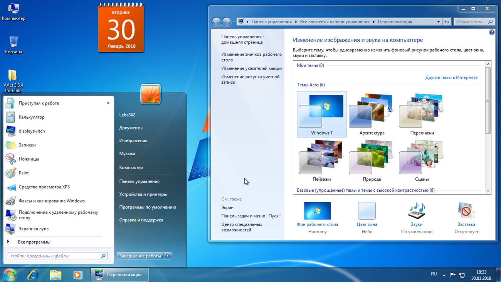Open Центр специальных возможностей link
The image size is (501, 282).
pyautogui.click(x=242, y=227)
